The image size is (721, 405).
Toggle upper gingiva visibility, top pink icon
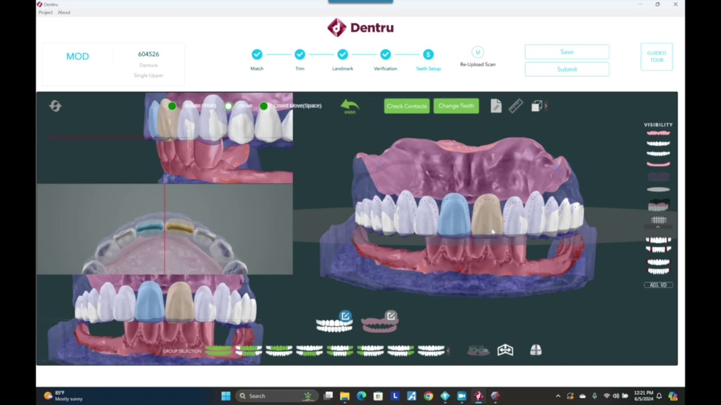click(x=658, y=133)
